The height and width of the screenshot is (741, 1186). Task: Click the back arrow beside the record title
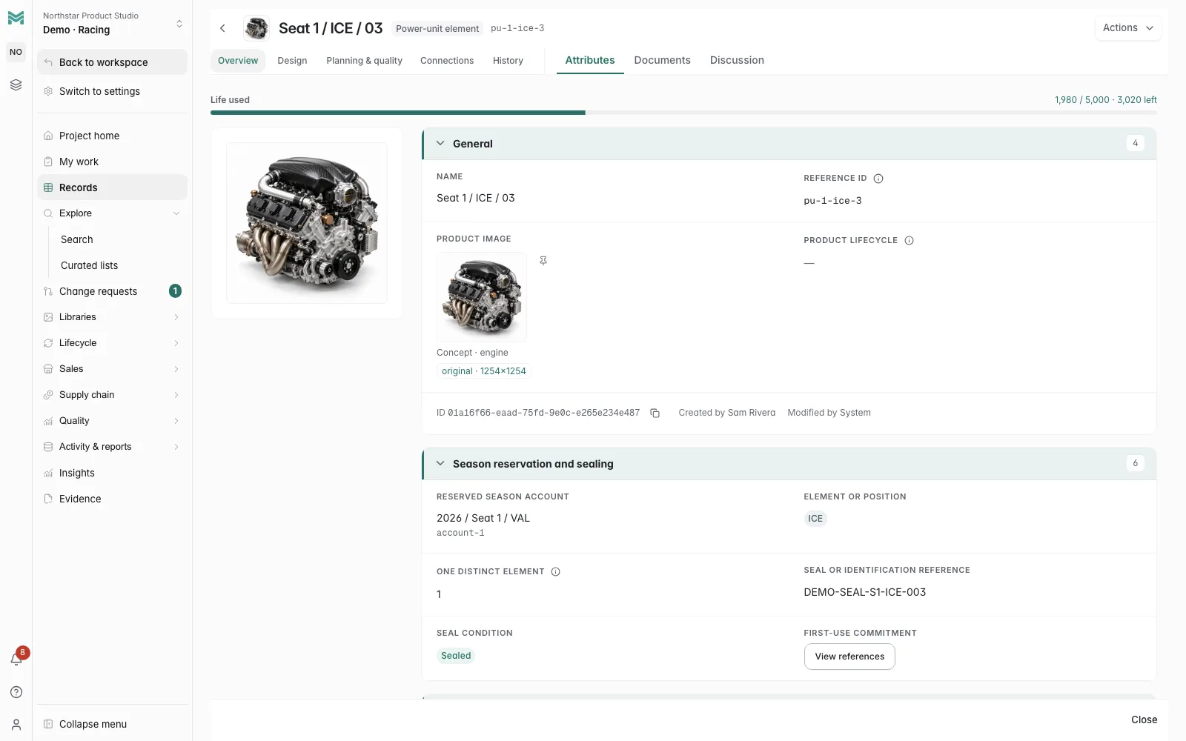[x=222, y=28]
